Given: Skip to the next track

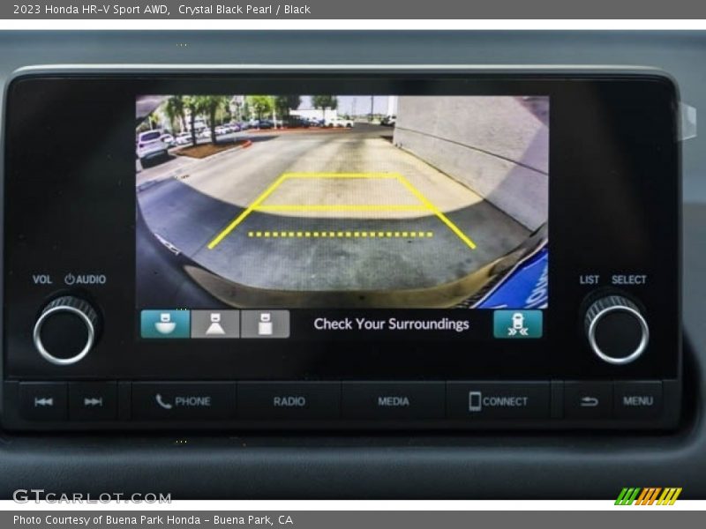Looking at the screenshot, I should [94, 402].
